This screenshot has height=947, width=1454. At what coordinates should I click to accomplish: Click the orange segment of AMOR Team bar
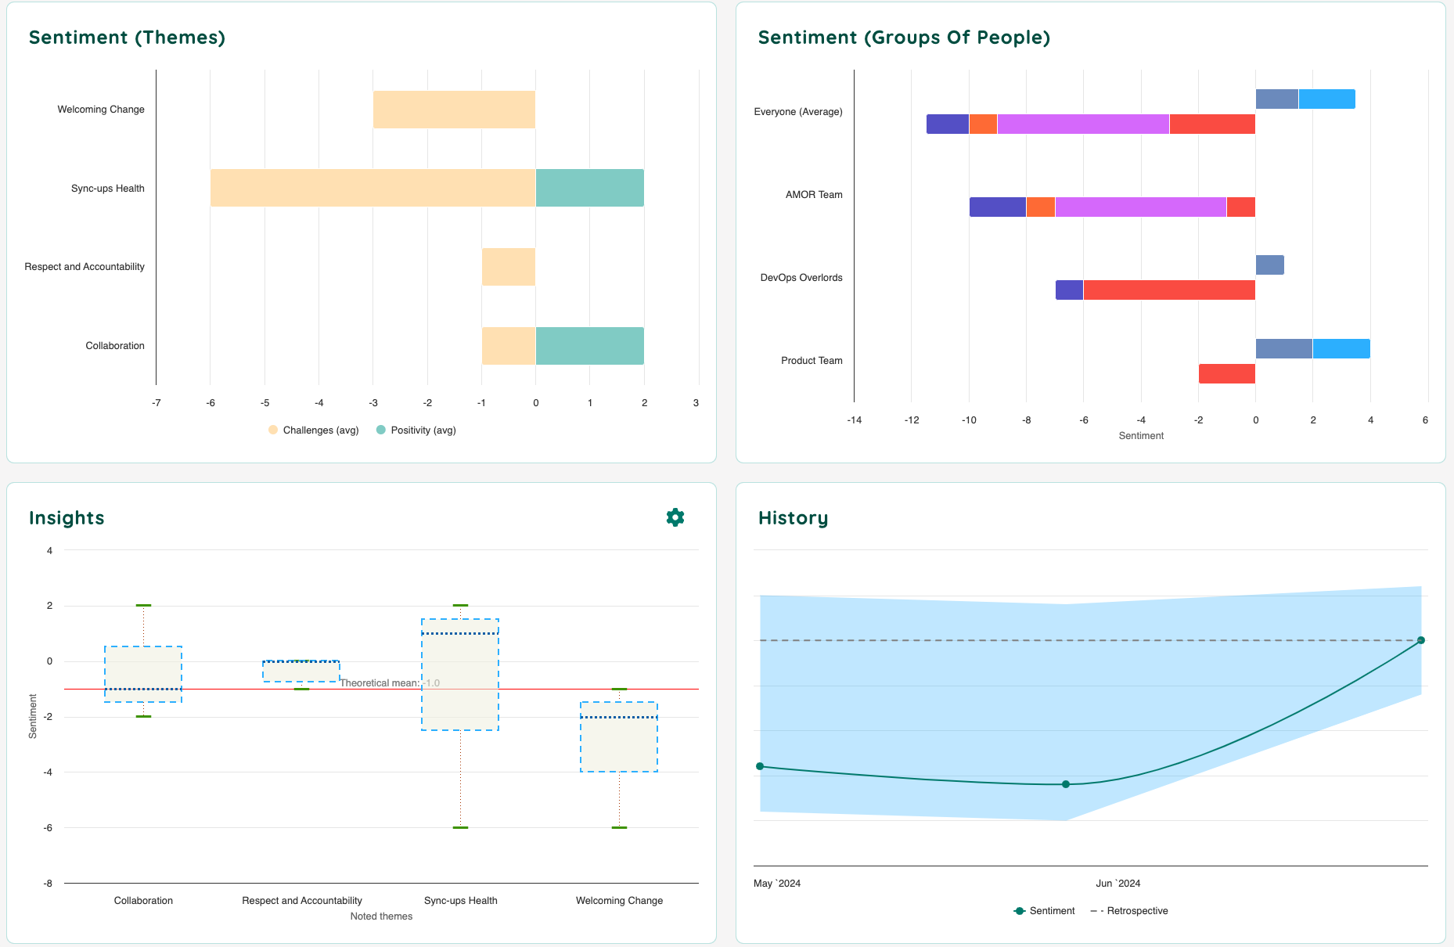click(1041, 207)
